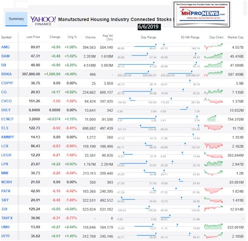Viewport: 248px width, 241px height.
Task: Open the ELS ticker link
Action: (5, 128)
